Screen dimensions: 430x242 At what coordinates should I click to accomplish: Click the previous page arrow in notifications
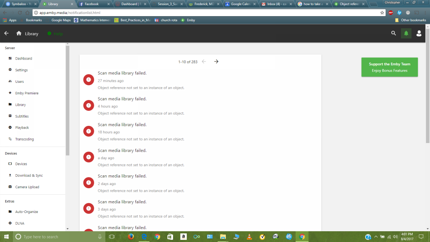204,62
